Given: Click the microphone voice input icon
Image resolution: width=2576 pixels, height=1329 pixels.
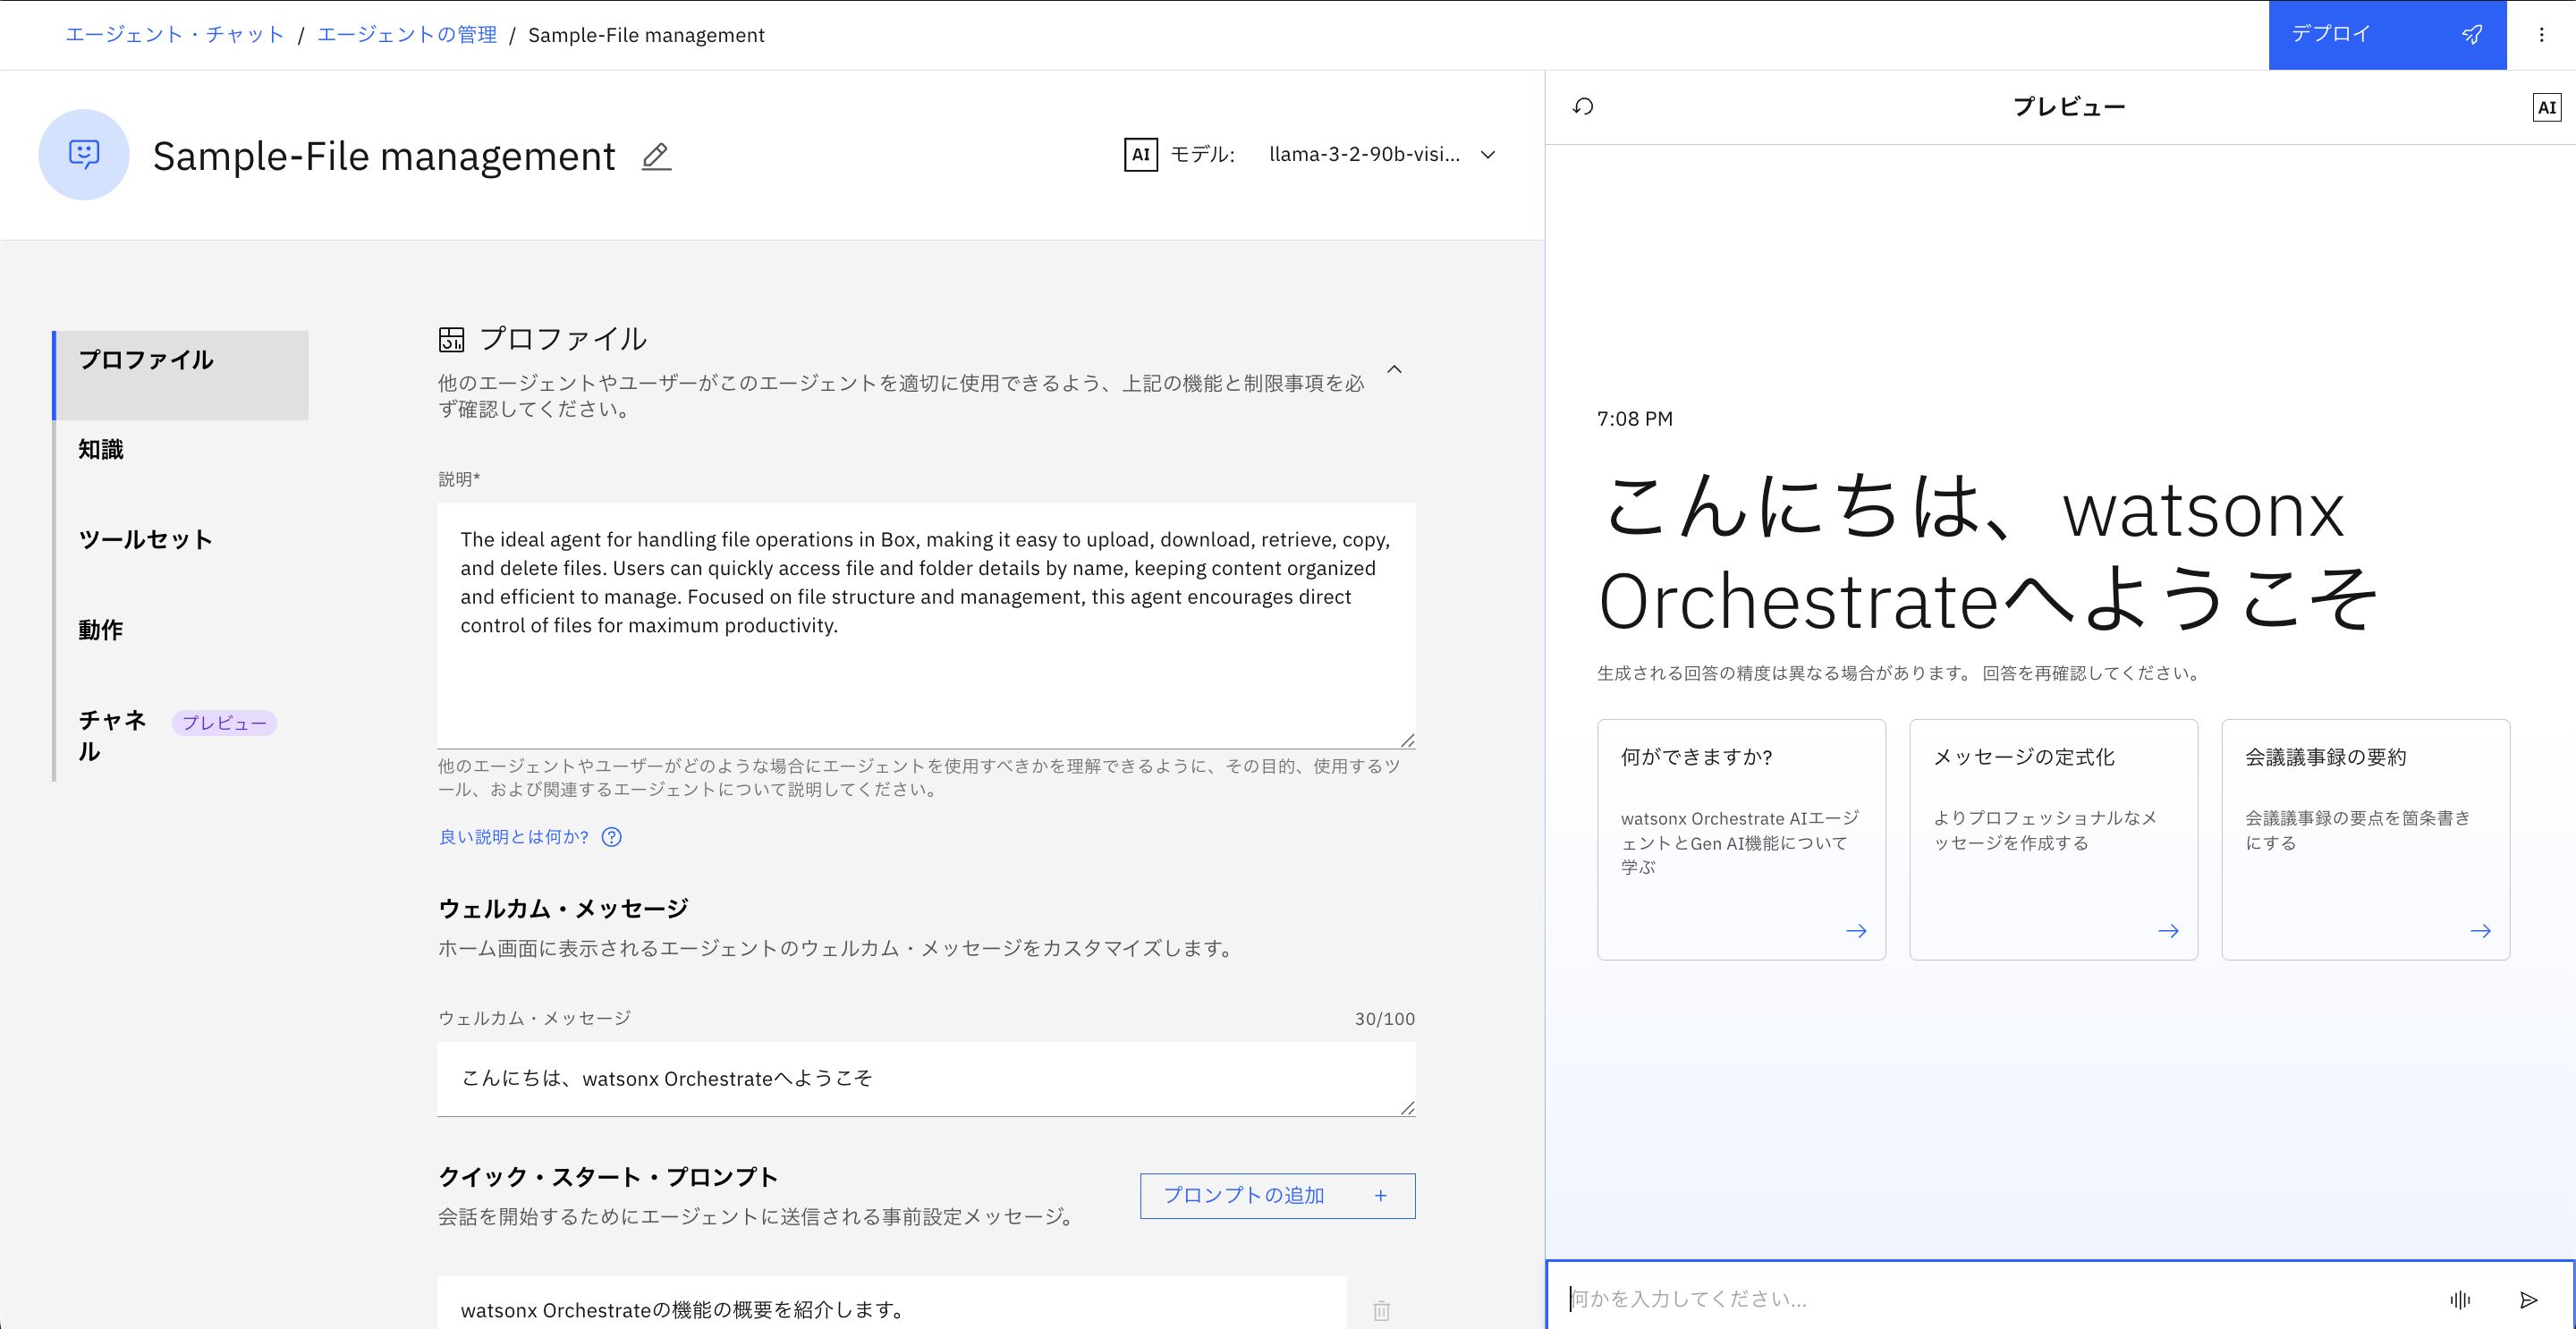Looking at the screenshot, I should (x=2460, y=1299).
